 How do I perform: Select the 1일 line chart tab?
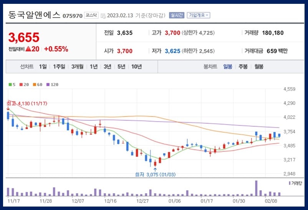point(43,66)
